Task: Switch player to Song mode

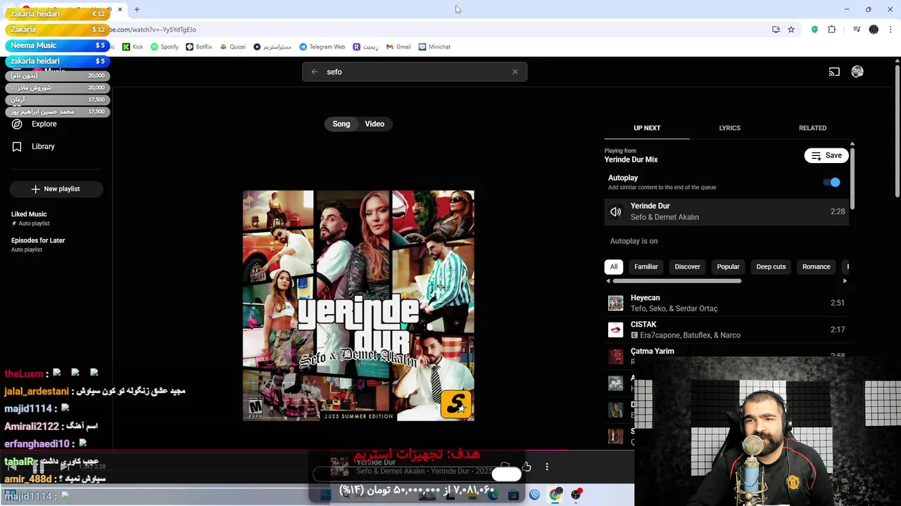Action: pos(341,124)
